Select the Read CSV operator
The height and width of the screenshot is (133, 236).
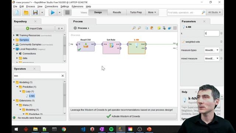(86, 47)
